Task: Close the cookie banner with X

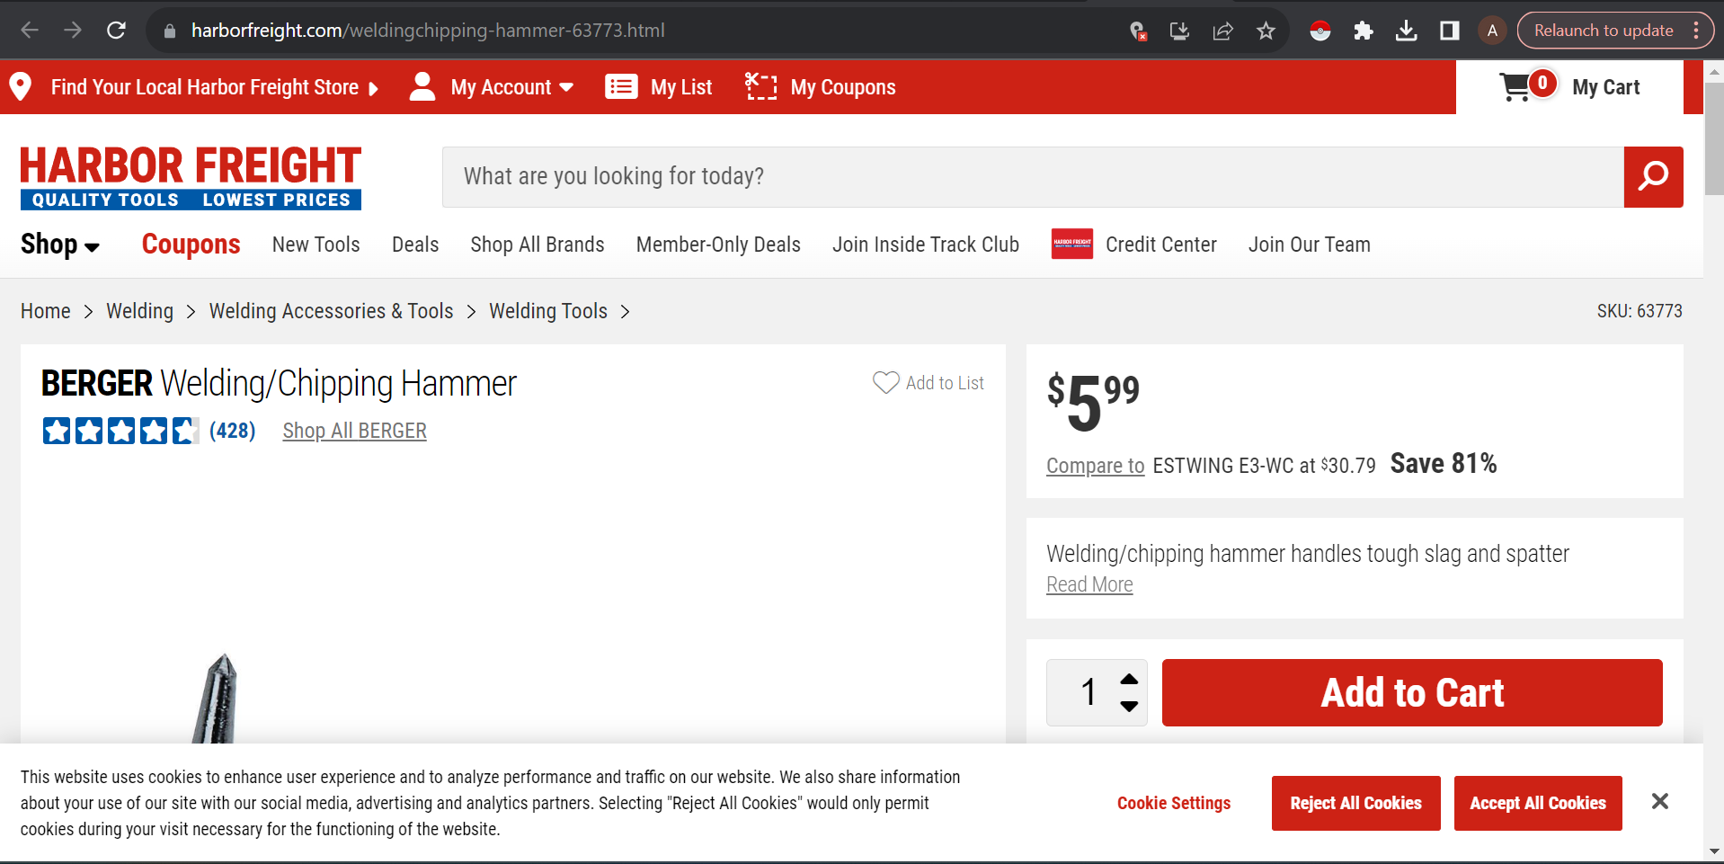Action: pos(1660,801)
